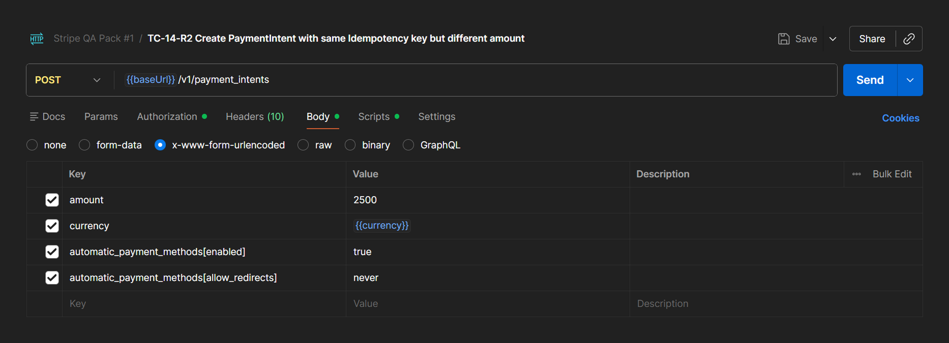This screenshot has width=949, height=343.
Task: Expand the Save options chevron
Action: pos(833,39)
